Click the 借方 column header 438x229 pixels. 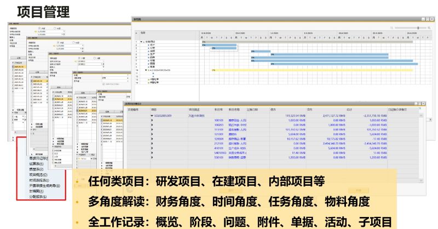click(273, 110)
